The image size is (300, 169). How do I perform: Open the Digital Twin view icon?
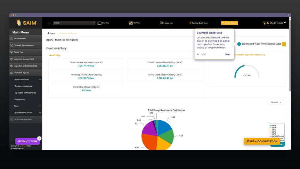click(161, 23)
